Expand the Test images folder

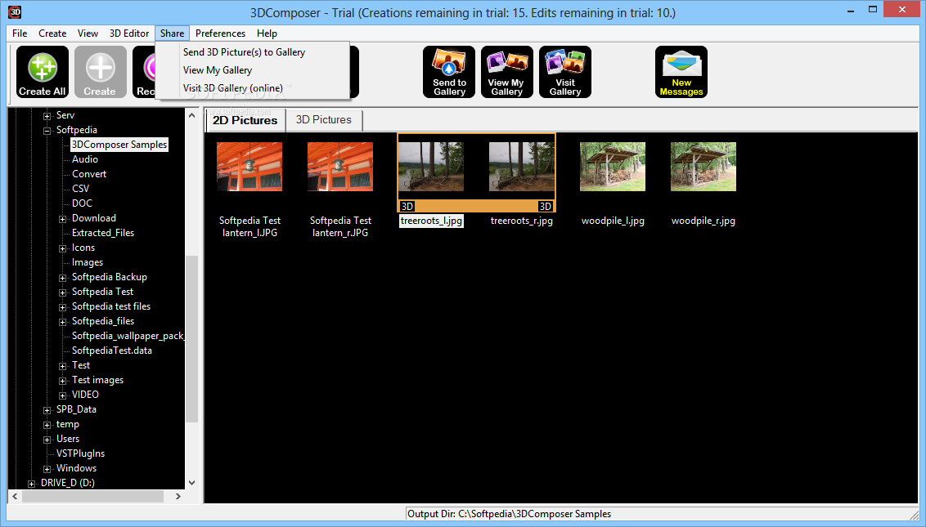point(62,381)
